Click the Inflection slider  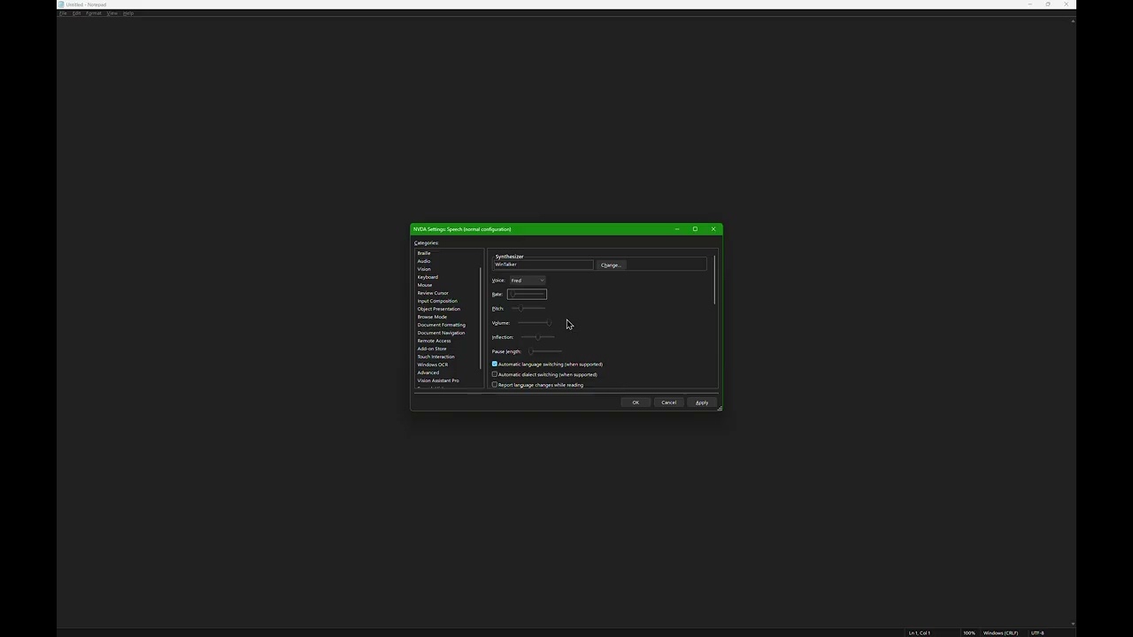click(x=537, y=337)
